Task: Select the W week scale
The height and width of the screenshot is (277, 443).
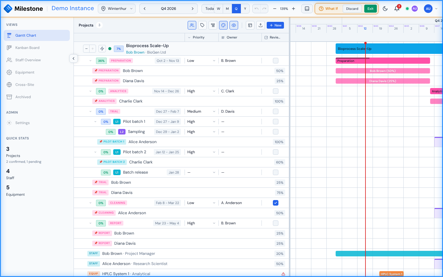Action: tap(218, 9)
